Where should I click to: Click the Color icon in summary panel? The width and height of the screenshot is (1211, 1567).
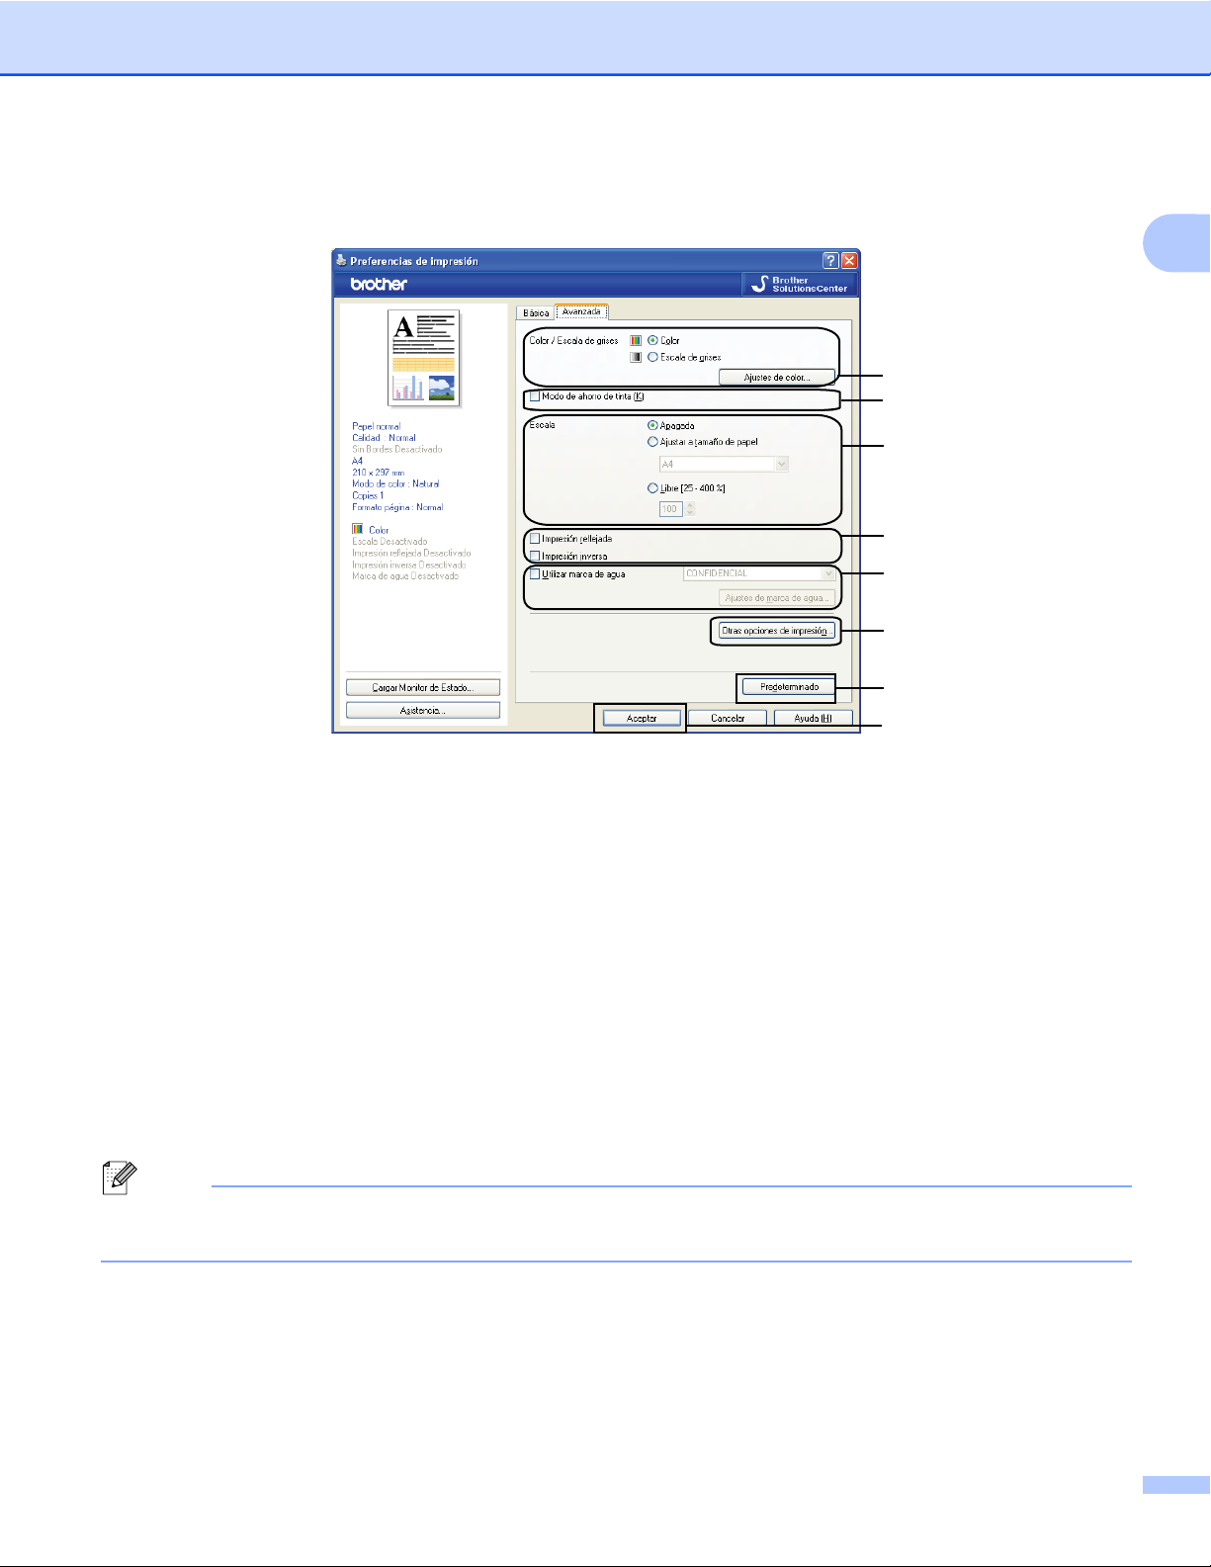pyautogui.click(x=358, y=529)
